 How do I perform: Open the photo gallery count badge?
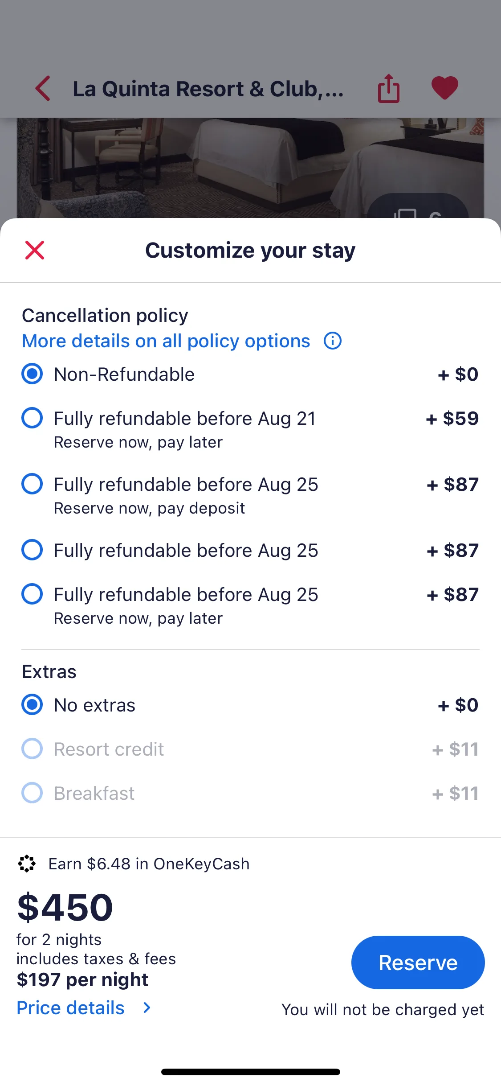(x=418, y=207)
